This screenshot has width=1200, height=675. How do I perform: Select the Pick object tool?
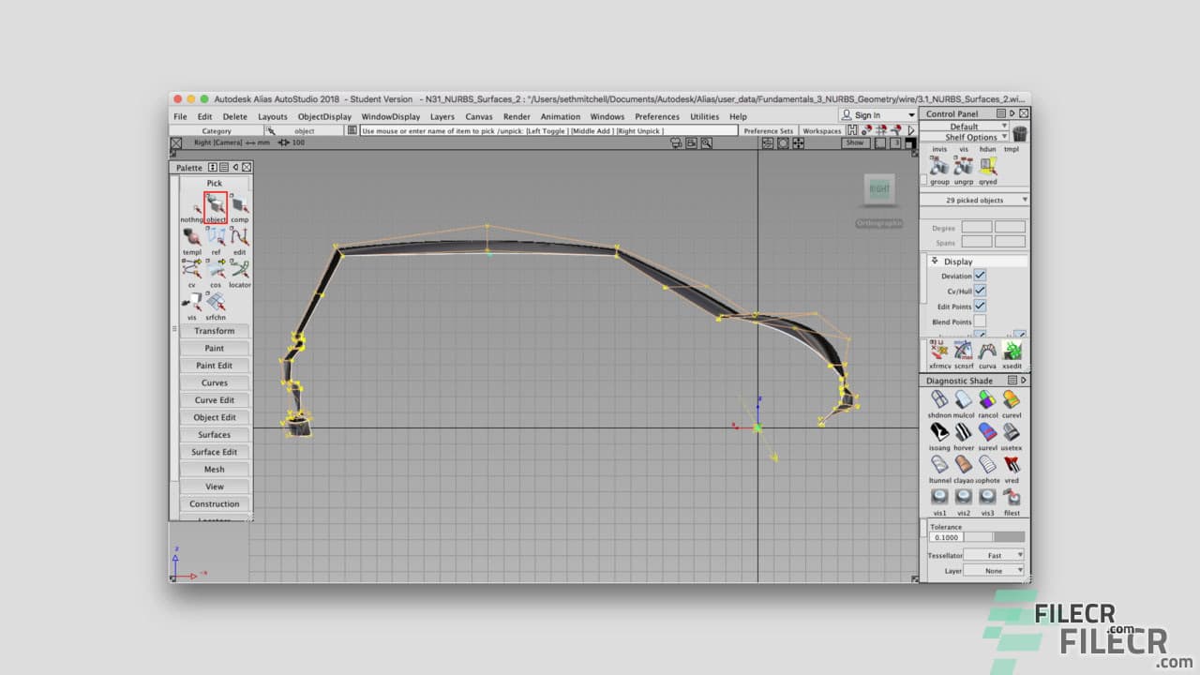tap(215, 204)
